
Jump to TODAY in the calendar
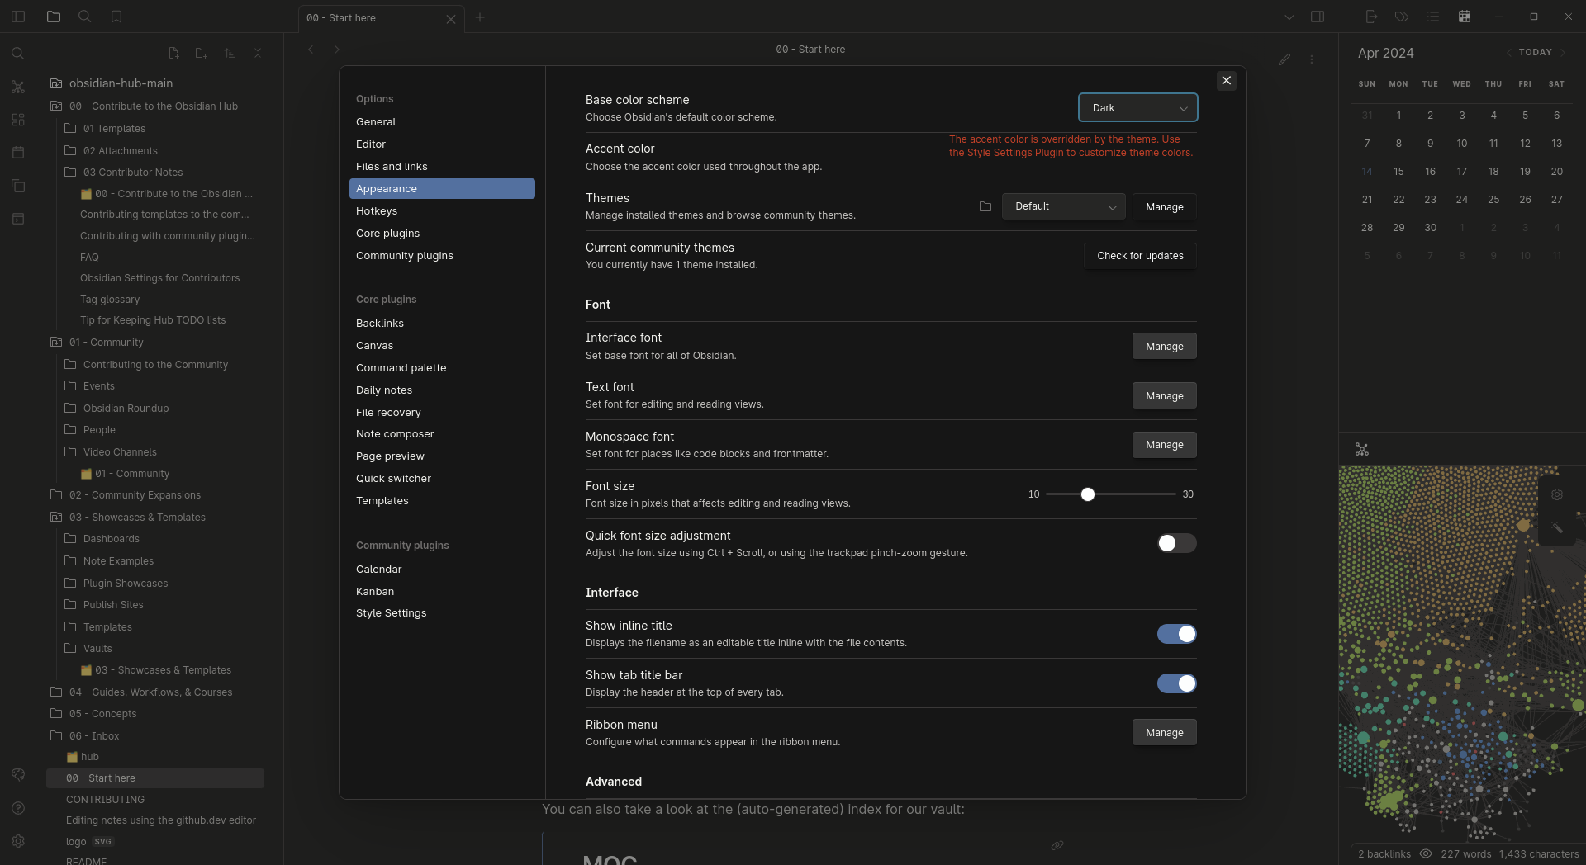(1535, 52)
